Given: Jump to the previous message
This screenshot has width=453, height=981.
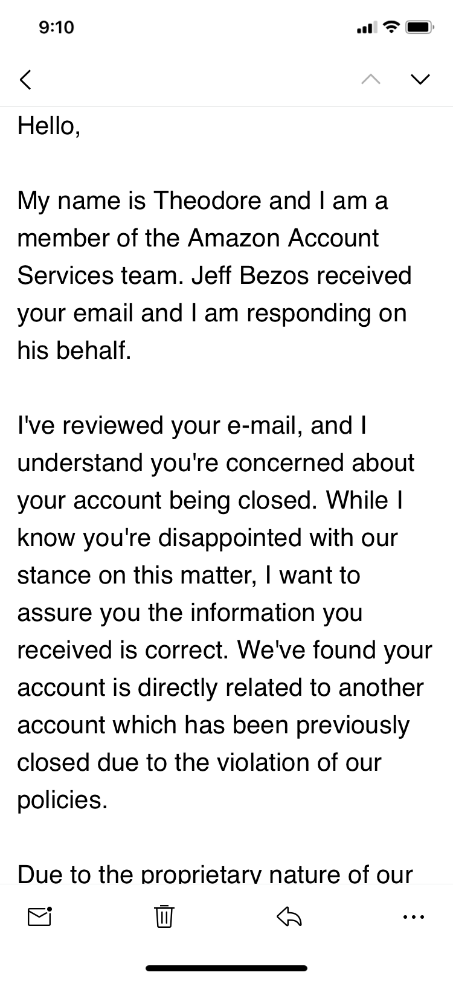Looking at the screenshot, I should [371, 79].
